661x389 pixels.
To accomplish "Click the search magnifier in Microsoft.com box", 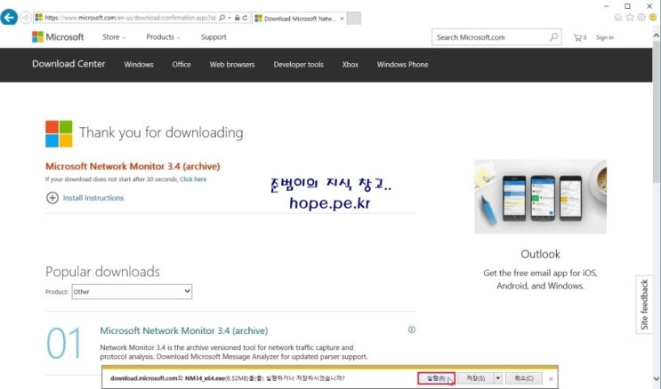I will 553,37.
